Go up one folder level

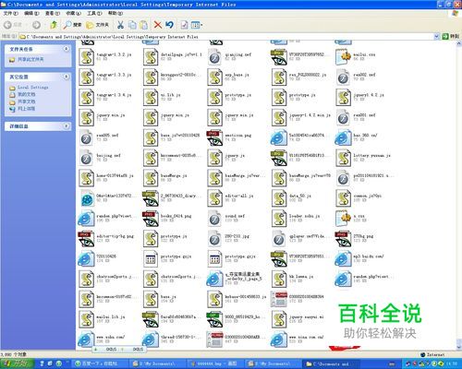point(54,25)
